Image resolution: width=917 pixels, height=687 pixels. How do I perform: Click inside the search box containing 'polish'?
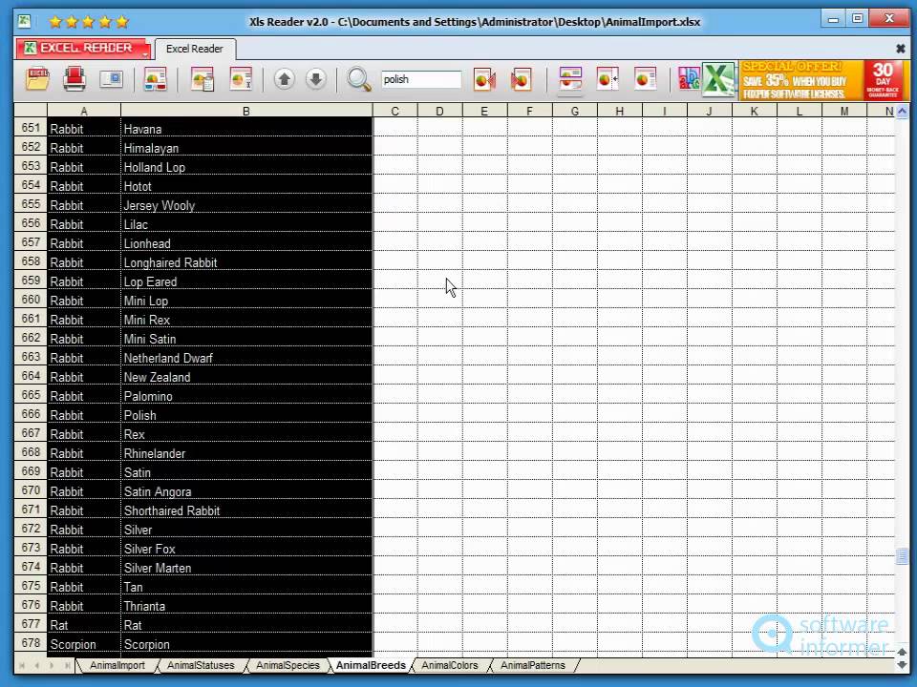pos(421,79)
